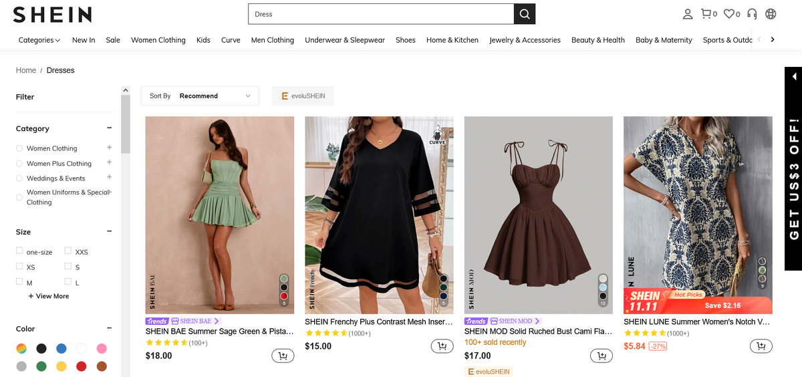Open SHEIN BAE brand link
802x377 pixels.
point(196,321)
